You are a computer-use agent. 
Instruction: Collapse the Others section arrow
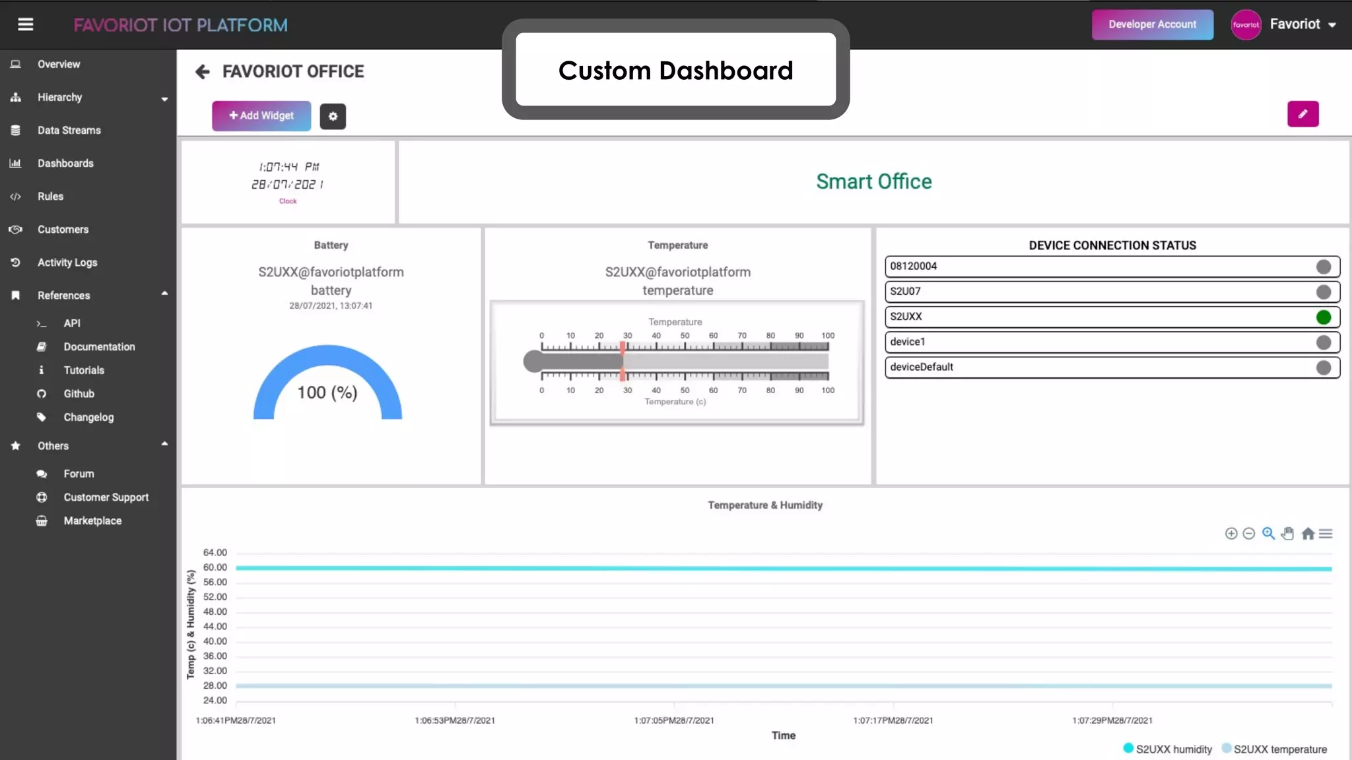(x=164, y=443)
